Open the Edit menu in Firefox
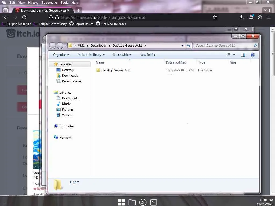The image size is (275, 206). pos(12,3)
